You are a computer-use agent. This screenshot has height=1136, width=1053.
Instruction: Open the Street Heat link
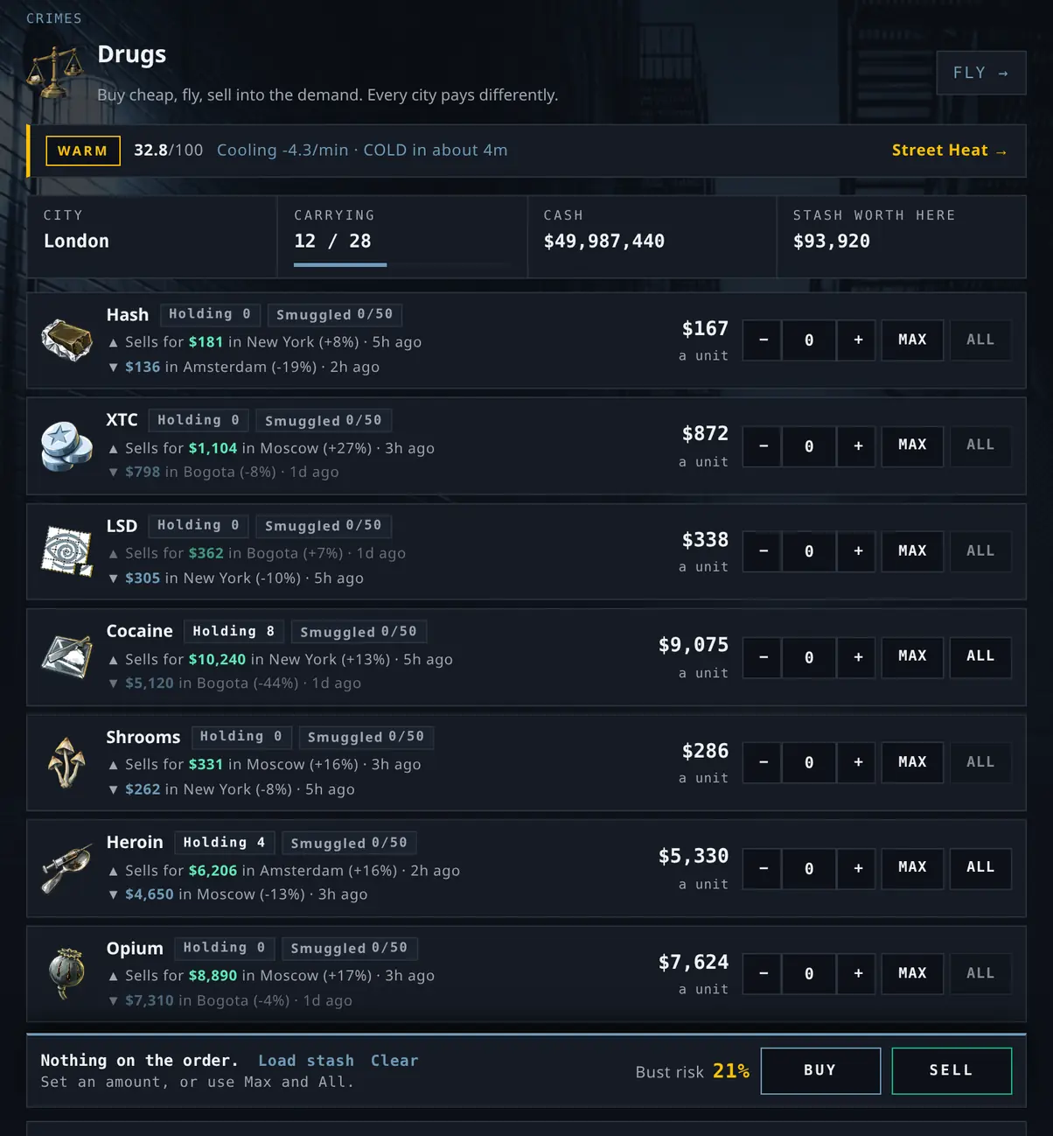950,151
